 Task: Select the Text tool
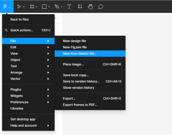pyautogui.click(x=69, y=7)
